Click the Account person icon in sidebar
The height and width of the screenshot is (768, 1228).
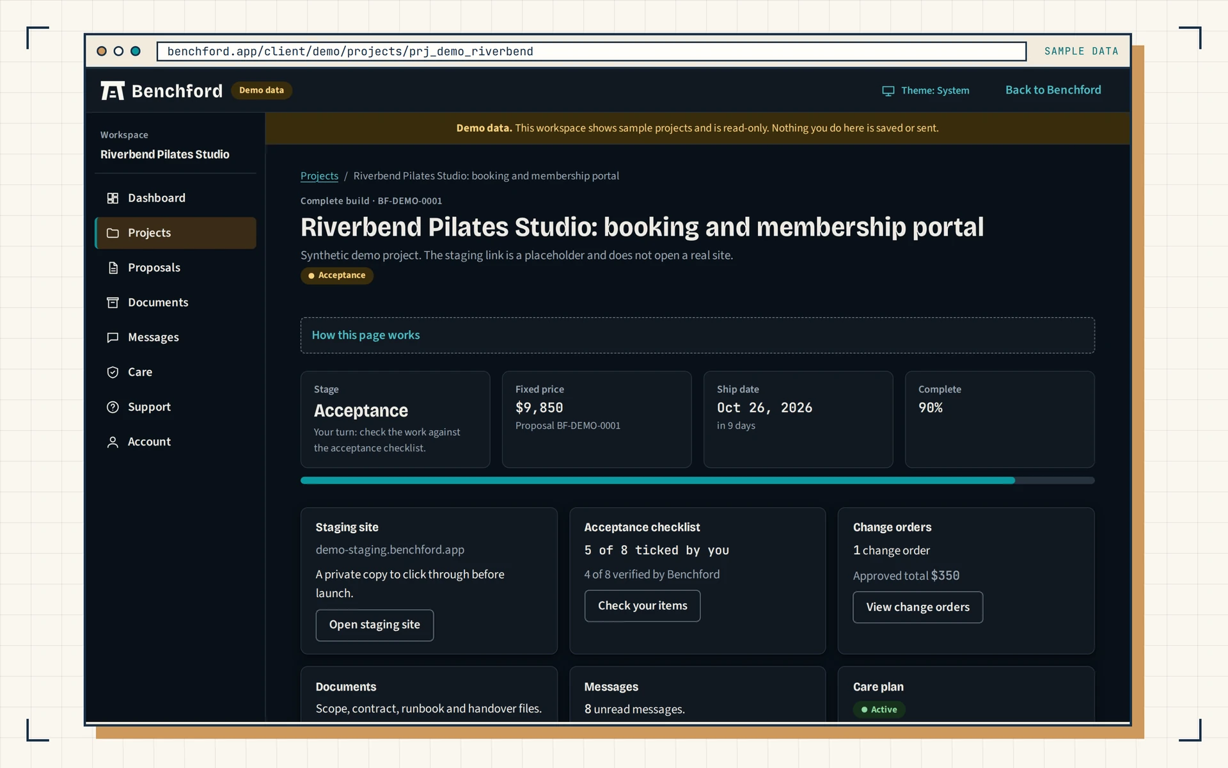[x=113, y=442]
